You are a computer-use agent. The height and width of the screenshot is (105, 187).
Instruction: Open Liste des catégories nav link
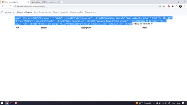pyautogui.click(x=42, y=12)
